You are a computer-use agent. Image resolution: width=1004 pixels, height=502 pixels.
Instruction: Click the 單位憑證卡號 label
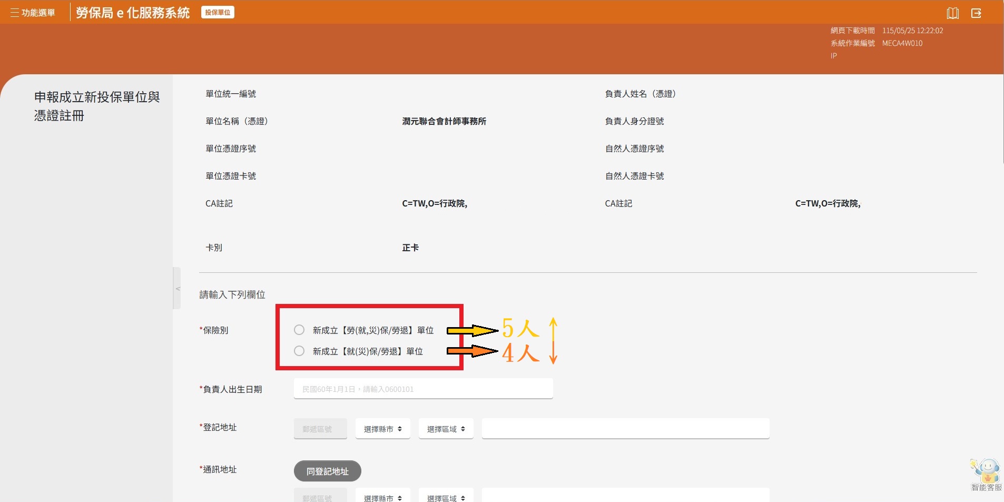[231, 176]
